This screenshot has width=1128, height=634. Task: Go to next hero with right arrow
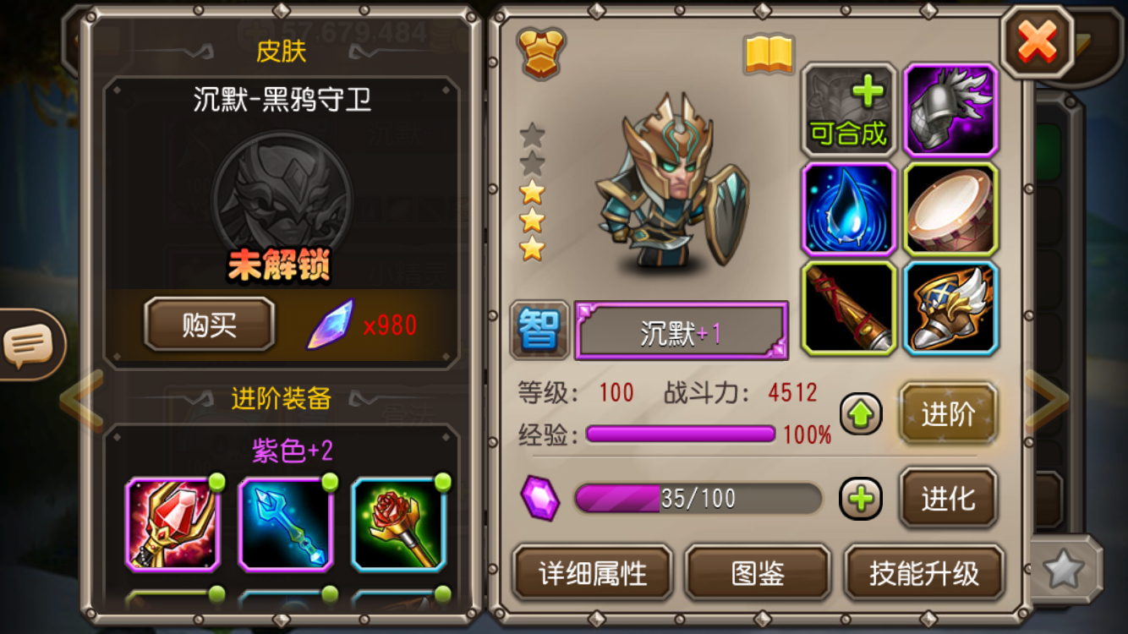[1047, 401]
